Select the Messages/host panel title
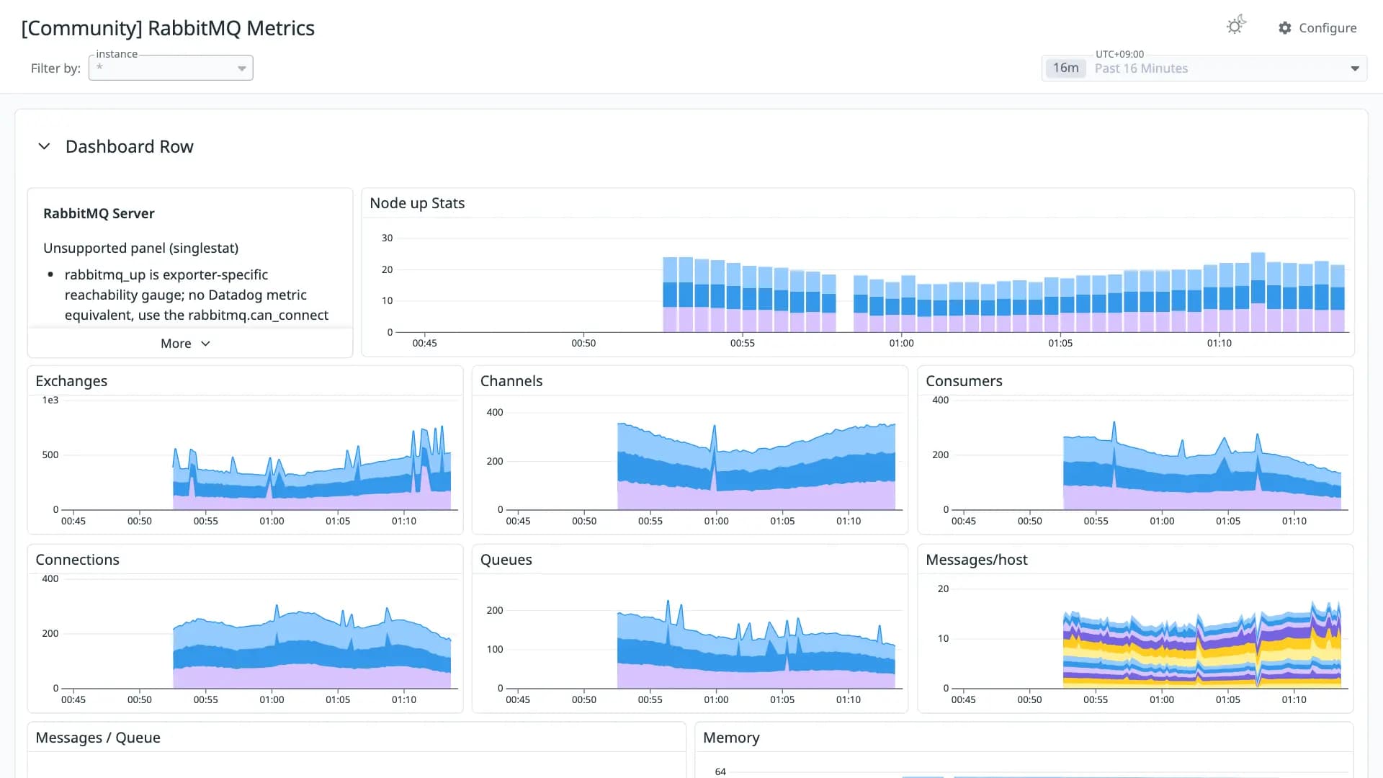Screen dimensions: 1383x778 click(x=977, y=560)
